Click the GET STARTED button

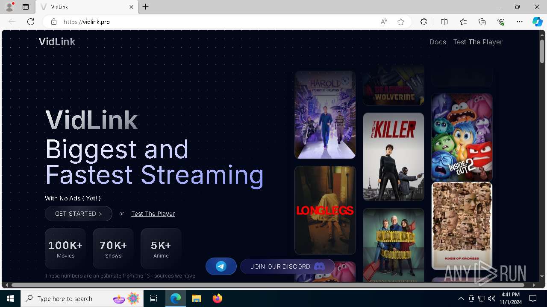79,214
